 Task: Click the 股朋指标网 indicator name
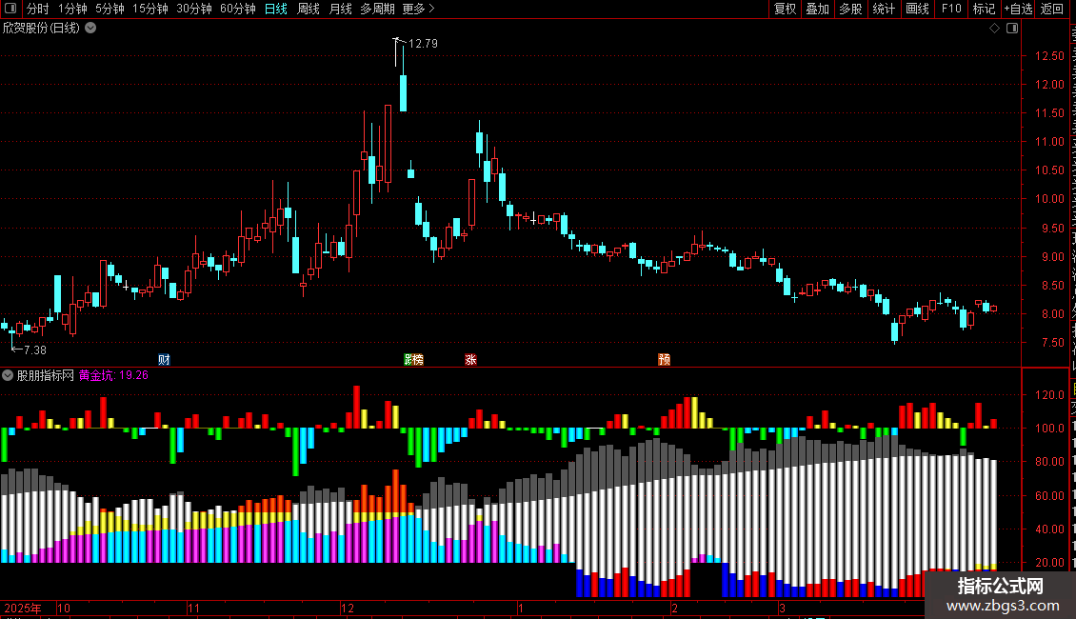[46, 375]
